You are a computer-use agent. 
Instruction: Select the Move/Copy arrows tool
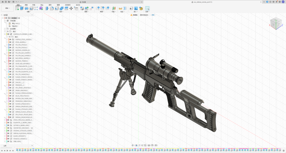click(x=71, y=8)
